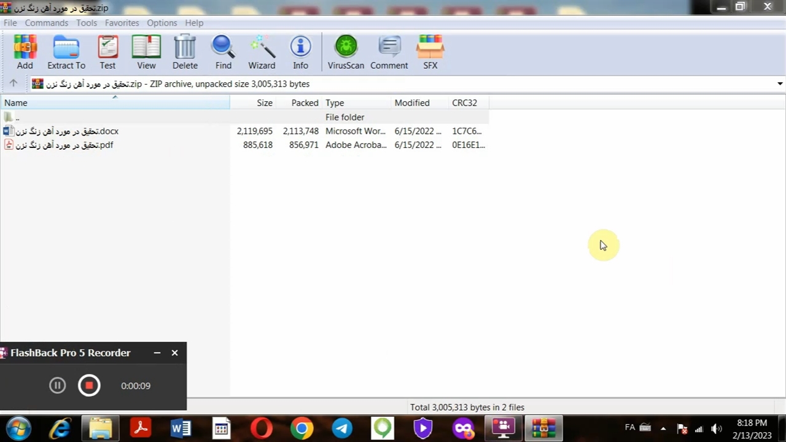The height and width of the screenshot is (442, 786).
Task: Add archive Comment
Action: pos(389,52)
